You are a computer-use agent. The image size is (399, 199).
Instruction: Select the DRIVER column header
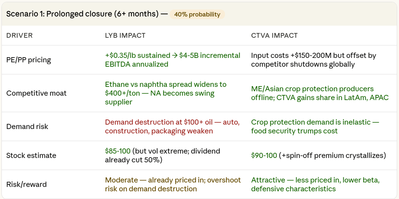click(x=19, y=36)
